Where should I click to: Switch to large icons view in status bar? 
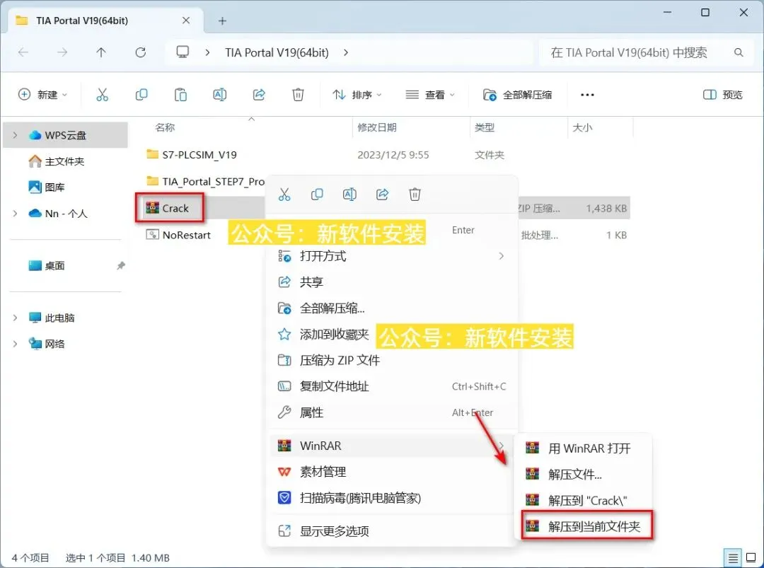coord(751,558)
